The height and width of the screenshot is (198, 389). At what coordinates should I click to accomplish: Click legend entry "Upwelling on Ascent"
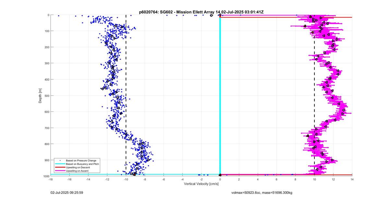(x=77, y=171)
